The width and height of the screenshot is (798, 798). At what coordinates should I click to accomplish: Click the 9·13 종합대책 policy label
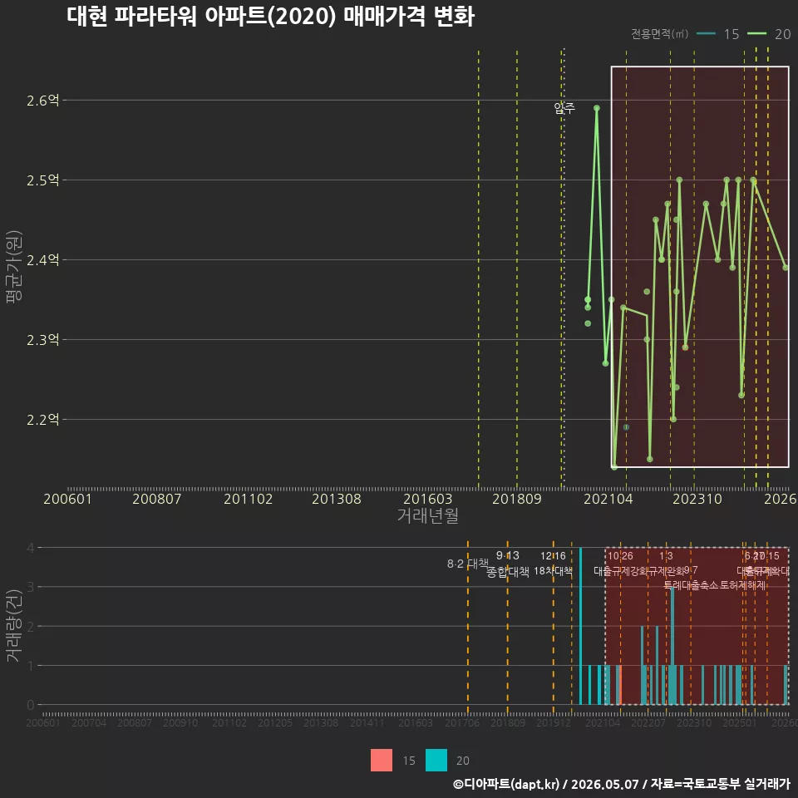point(507,564)
